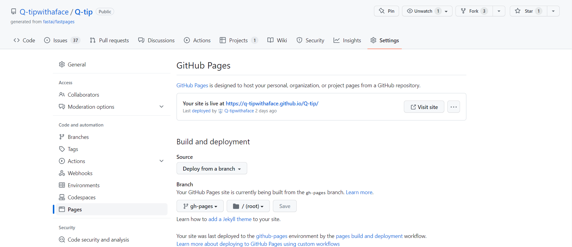The height and width of the screenshot is (247, 572).
Task: Click the Collaborators people icon
Action: [x=62, y=95]
